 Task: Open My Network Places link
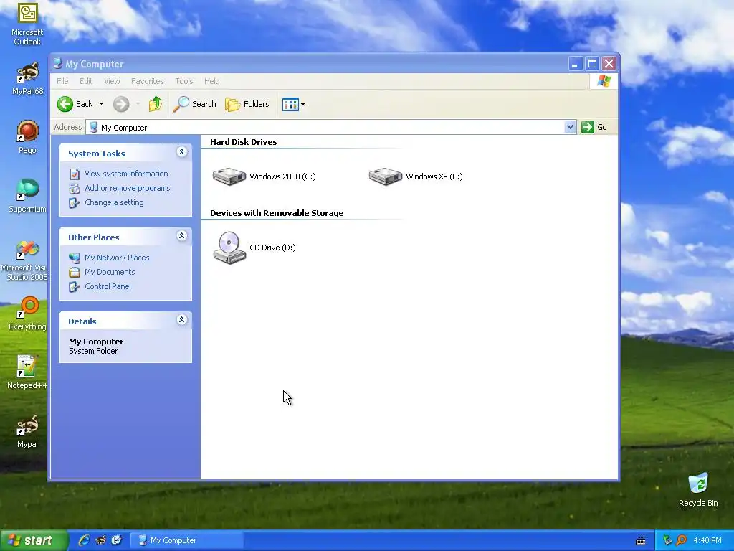(117, 258)
